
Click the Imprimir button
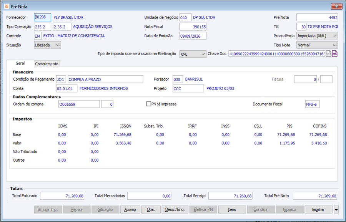[318, 209]
